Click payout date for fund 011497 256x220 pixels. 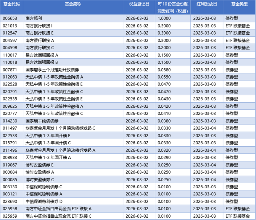205,128
